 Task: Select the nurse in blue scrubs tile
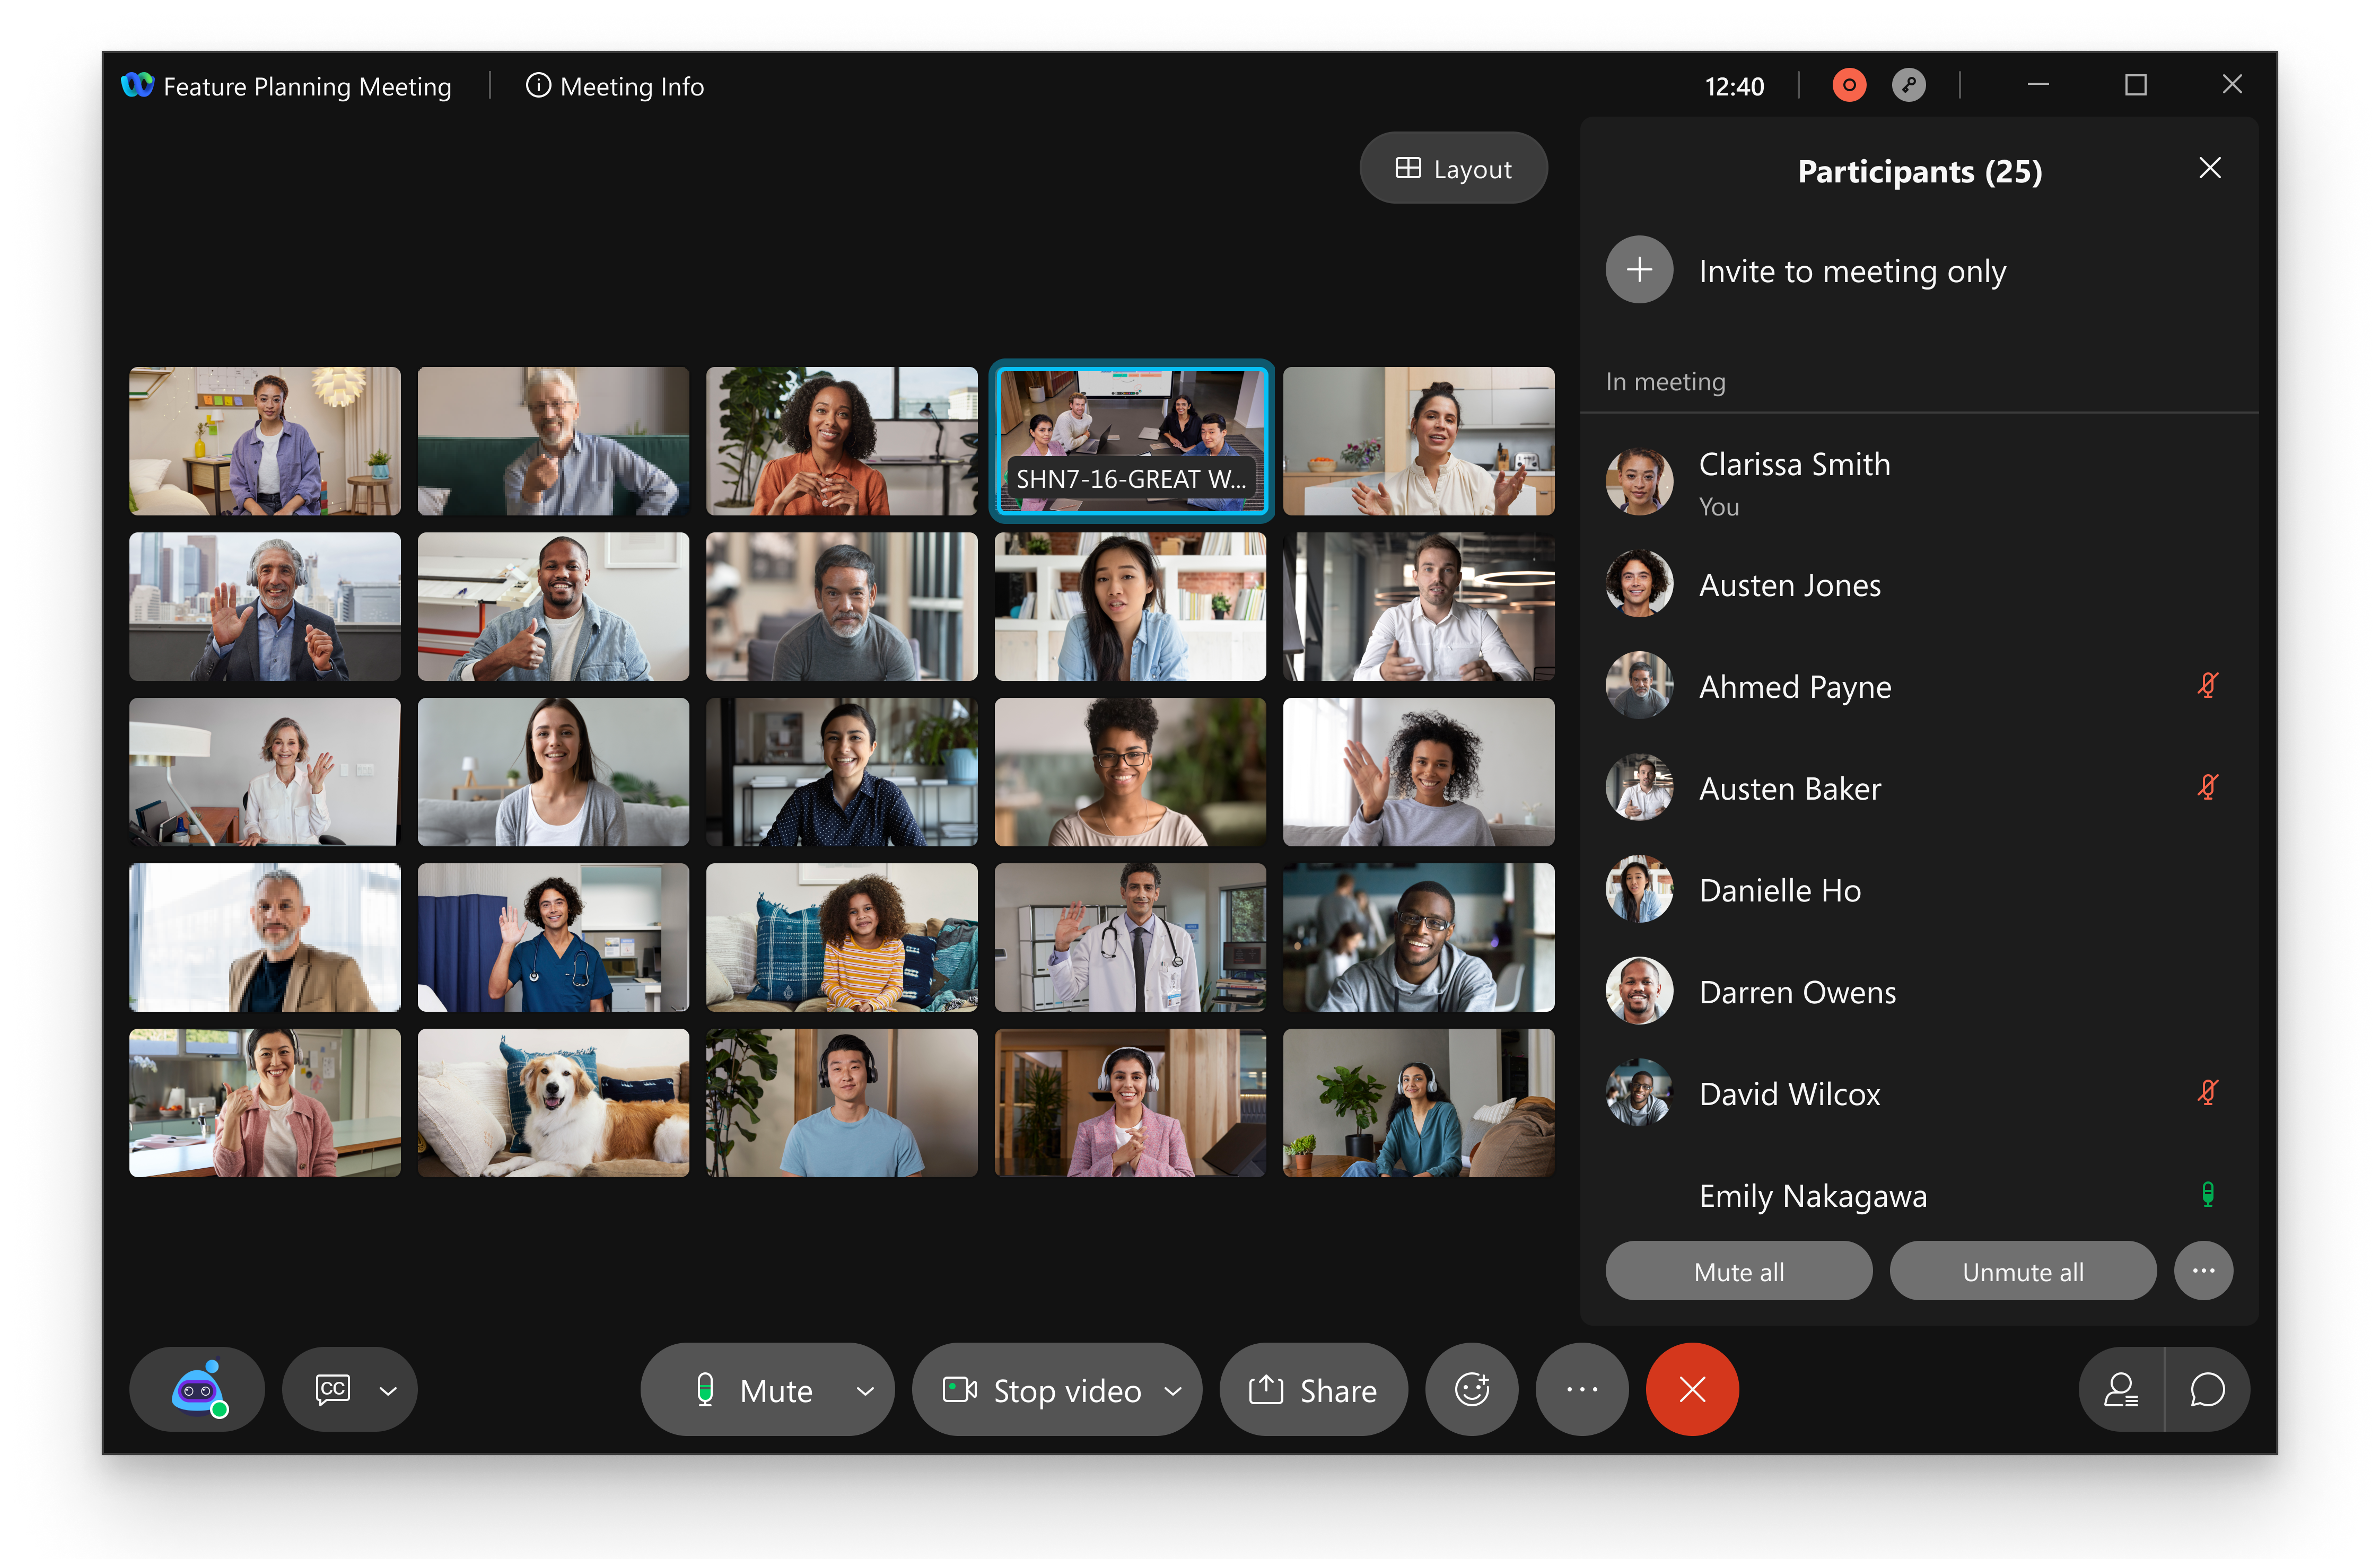553,937
